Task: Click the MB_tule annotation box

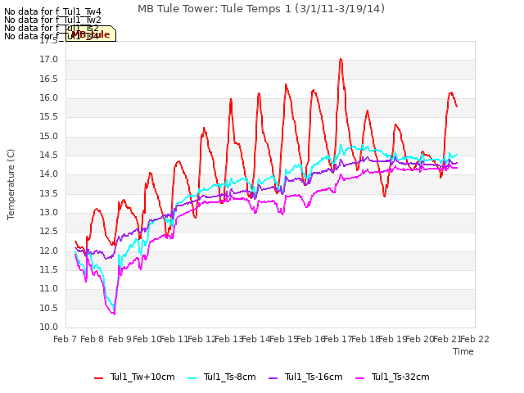Action: click(91, 34)
